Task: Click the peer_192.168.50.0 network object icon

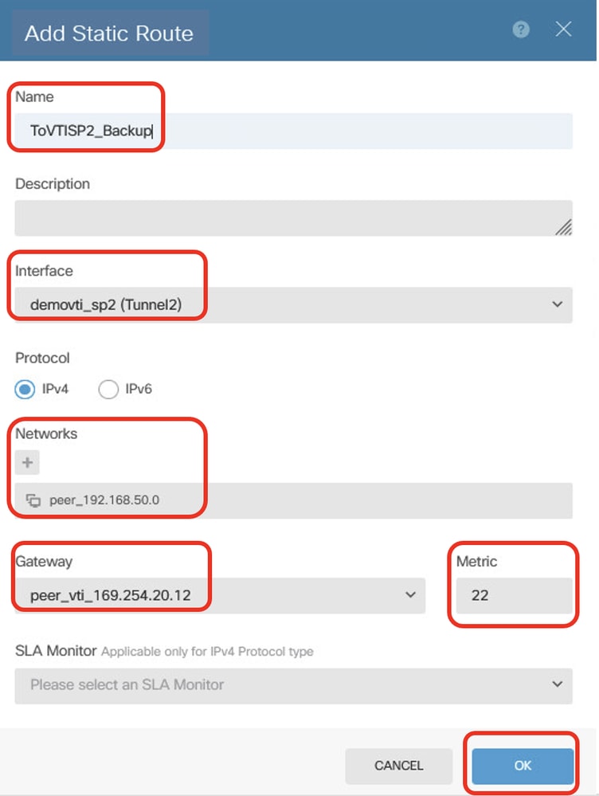Action: (33, 500)
